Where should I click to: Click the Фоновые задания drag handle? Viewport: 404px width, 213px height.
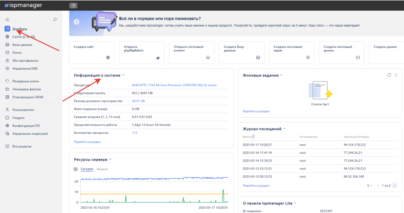click(x=396, y=75)
